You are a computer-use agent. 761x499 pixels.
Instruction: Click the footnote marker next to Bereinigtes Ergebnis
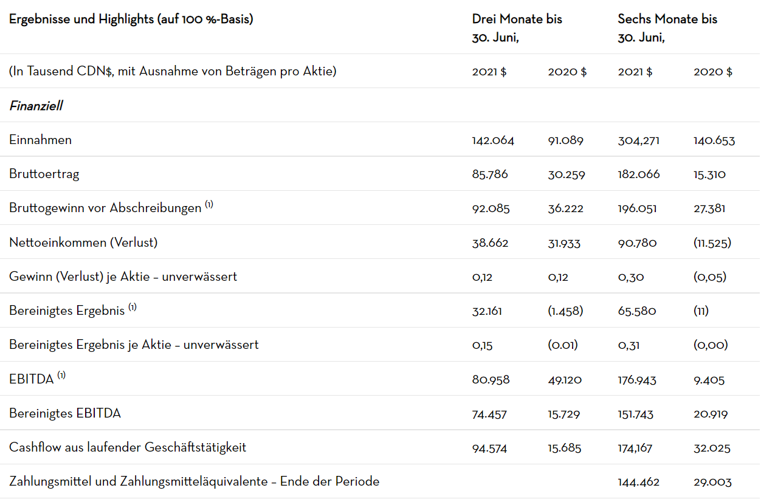pos(132,308)
